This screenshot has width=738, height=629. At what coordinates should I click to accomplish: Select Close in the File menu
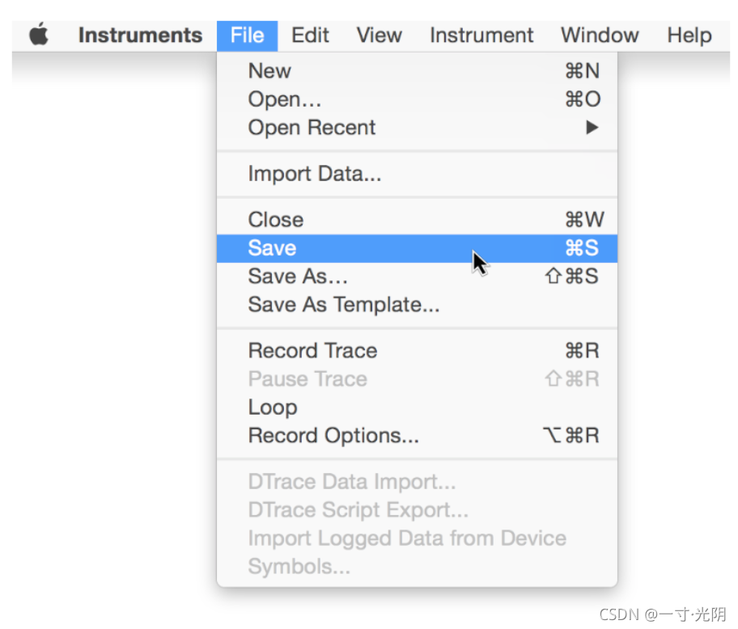coord(276,220)
